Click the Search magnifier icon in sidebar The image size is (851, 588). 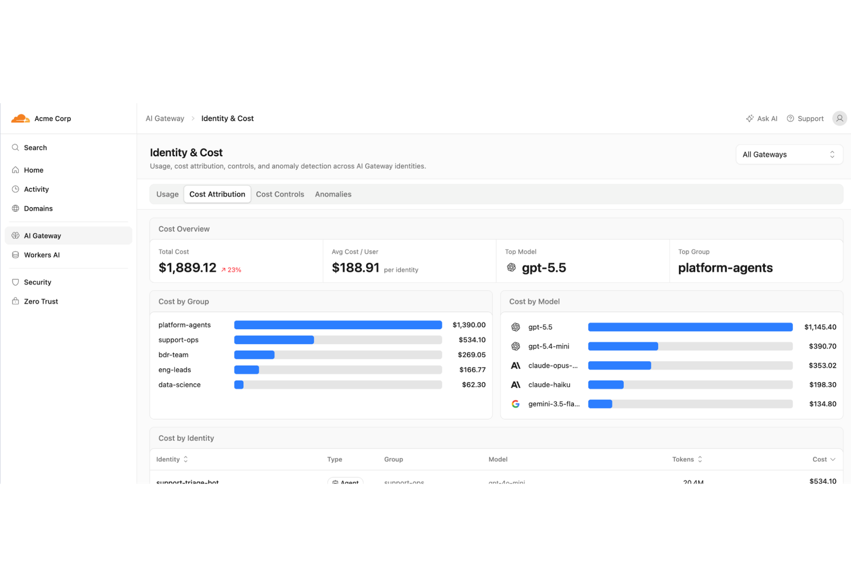coord(15,147)
